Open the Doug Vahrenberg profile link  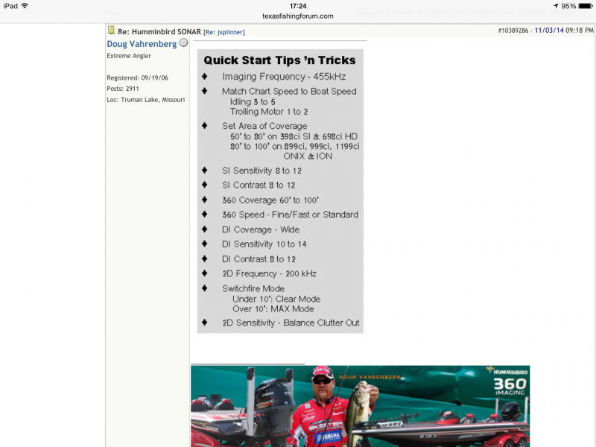tap(142, 44)
